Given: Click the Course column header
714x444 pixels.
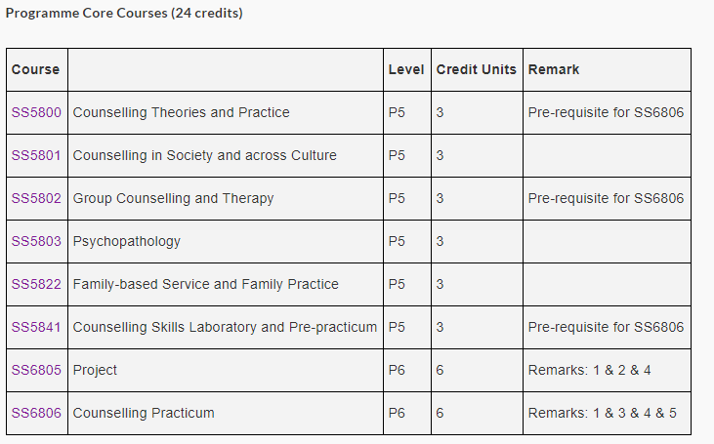Looking at the screenshot, I should (x=35, y=69).
